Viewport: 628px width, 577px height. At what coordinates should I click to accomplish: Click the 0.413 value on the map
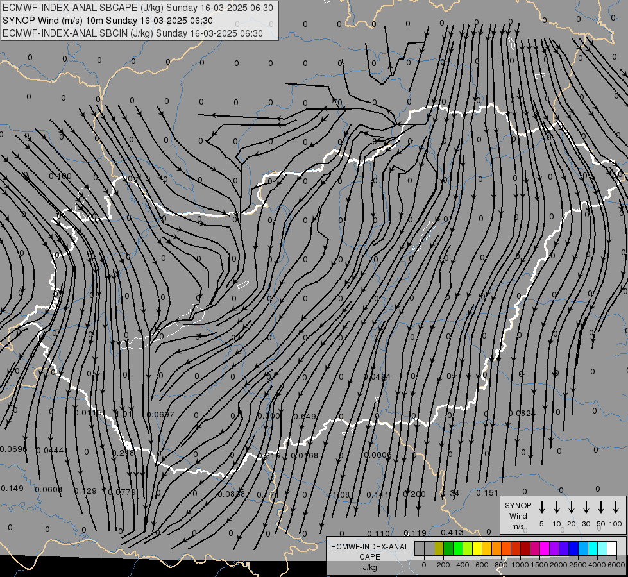452,533
